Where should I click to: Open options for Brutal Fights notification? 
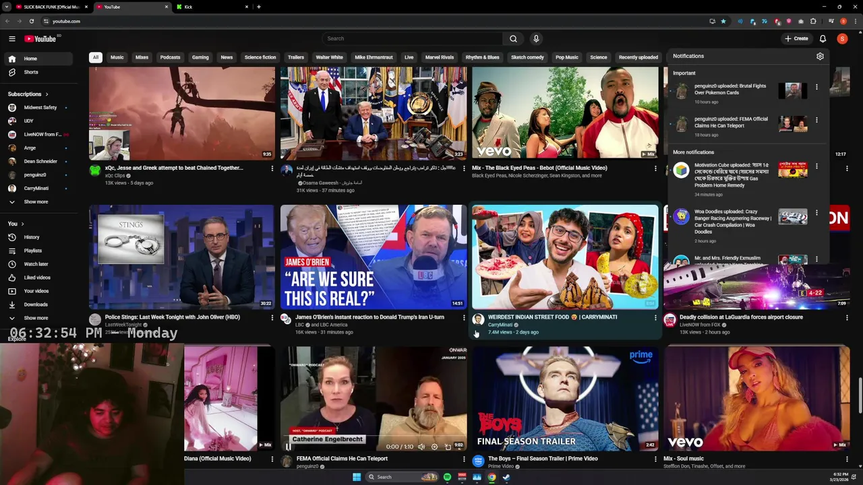tap(816, 88)
